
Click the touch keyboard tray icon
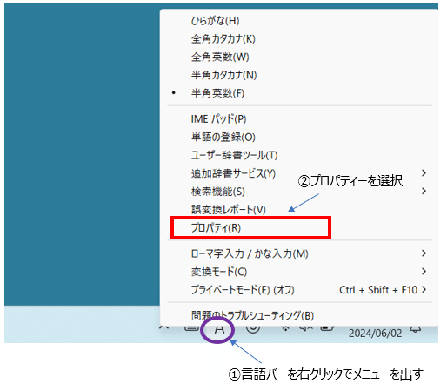coord(191,328)
